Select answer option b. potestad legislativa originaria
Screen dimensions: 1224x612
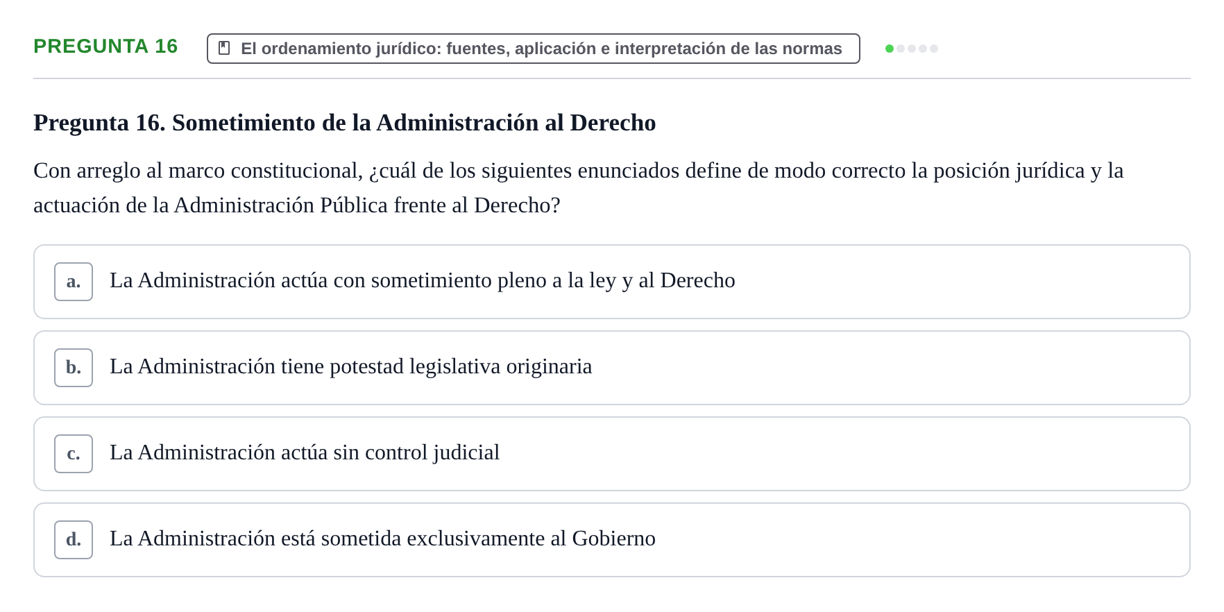point(611,368)
